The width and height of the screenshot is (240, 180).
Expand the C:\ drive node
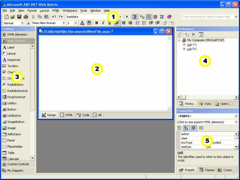click(184, 45)
